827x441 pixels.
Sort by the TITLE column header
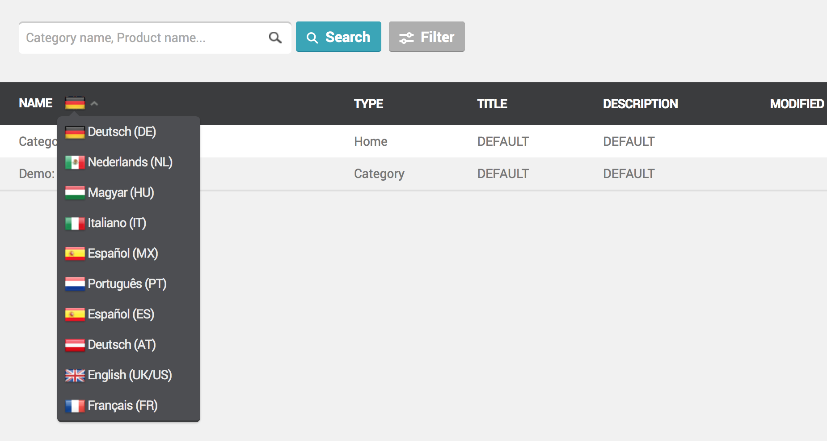pos(492,104)
